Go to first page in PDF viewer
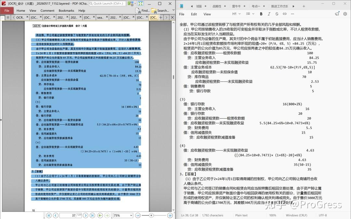The image size is (351, 219). 49,215
